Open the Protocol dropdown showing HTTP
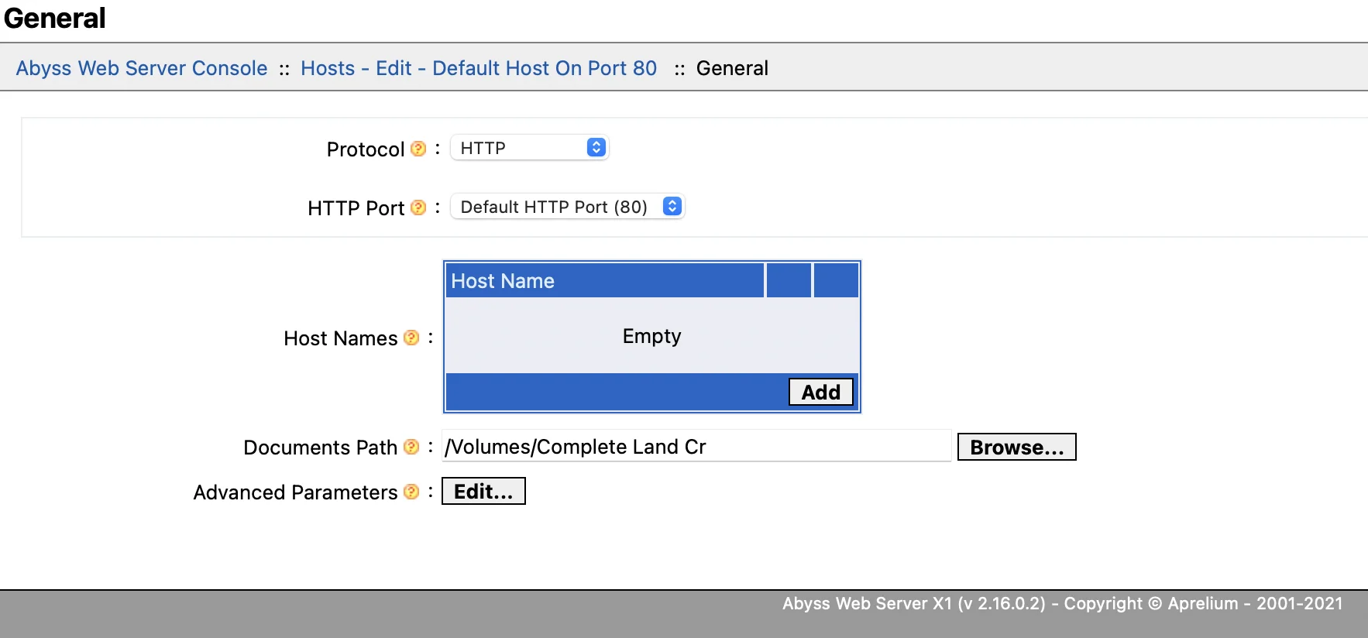 tap(530, 148)
